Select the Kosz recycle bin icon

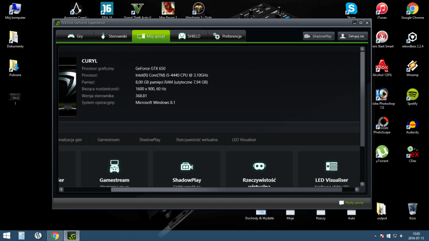click(413, 211)
